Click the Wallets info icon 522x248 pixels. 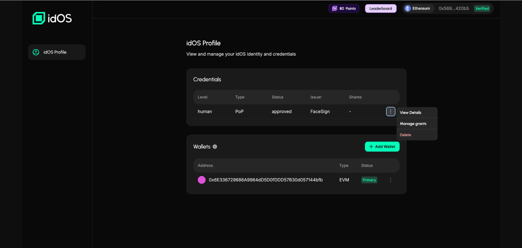[x=215, y=147]
